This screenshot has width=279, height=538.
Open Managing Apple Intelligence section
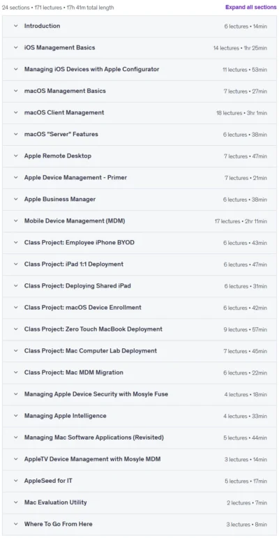(x=139, y=415)
